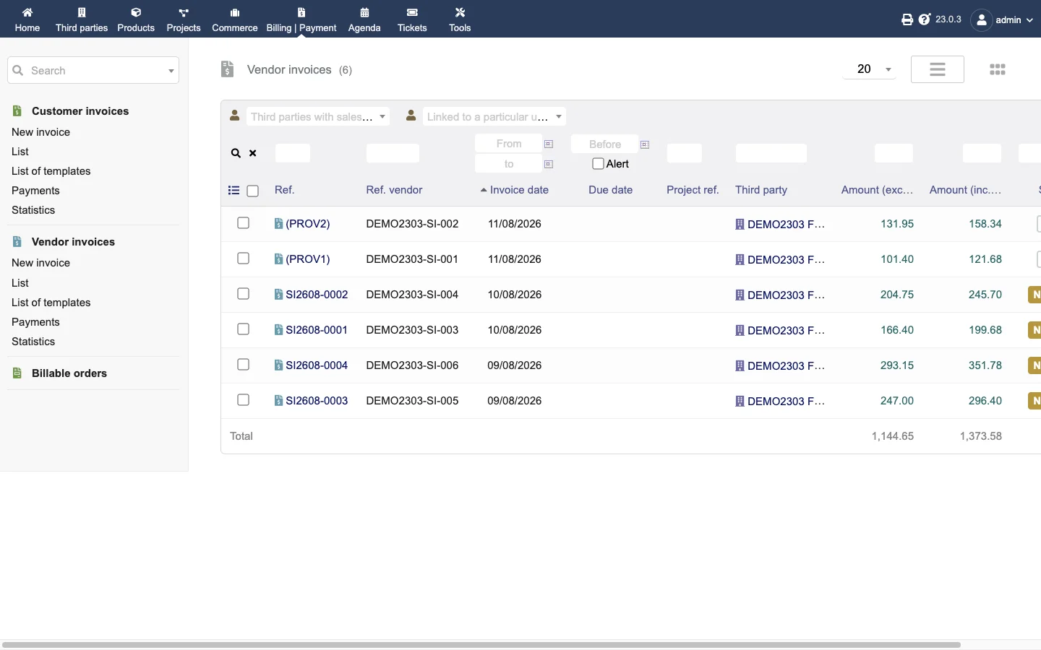Click the sidebar Search field
The image size is (1041, 650).
pos(93,70)
